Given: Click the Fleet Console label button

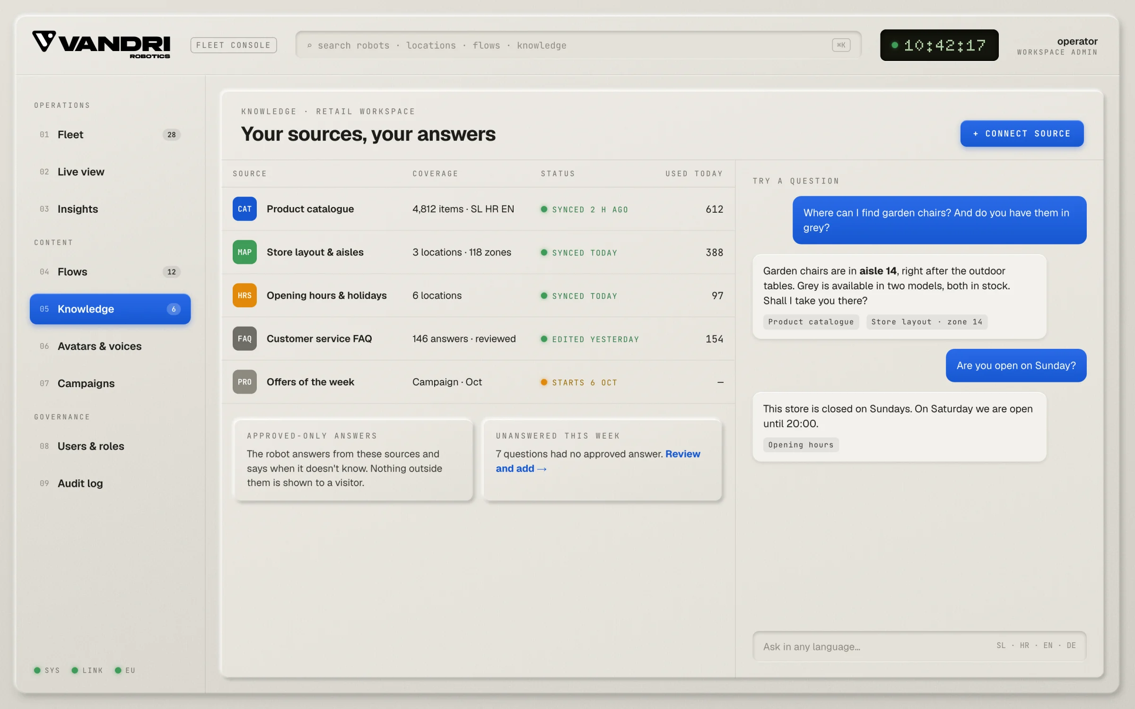Looking at the screenshot, I should click(x=234, y=45).
